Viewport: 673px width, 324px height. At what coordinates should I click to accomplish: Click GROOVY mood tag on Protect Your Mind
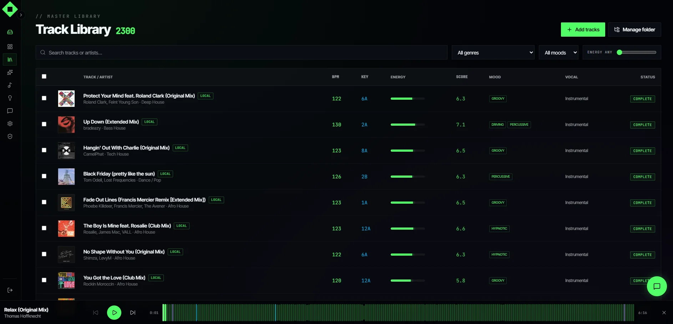(498, 99)
